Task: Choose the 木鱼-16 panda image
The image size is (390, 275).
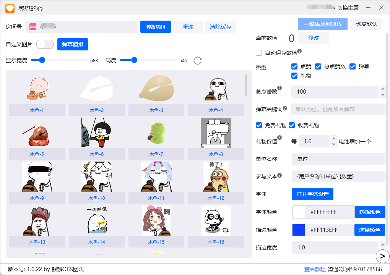Action: coord(216,221)
